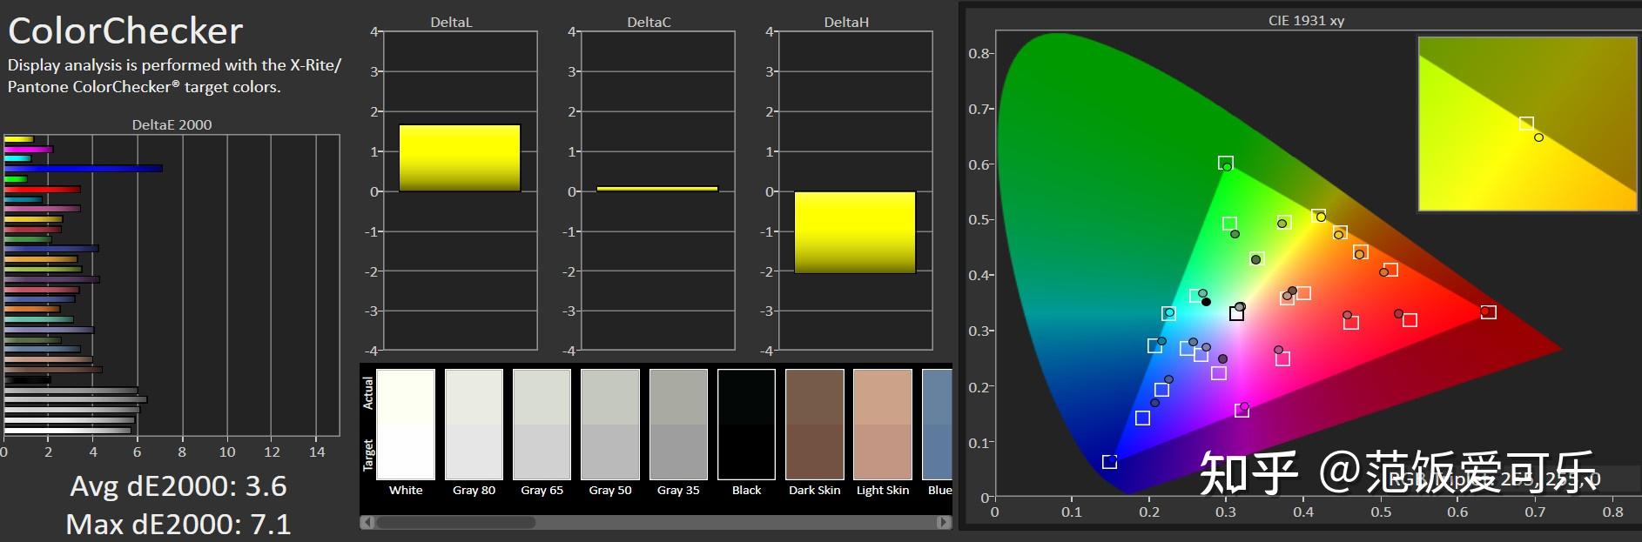
Task: Click the yellow bar in the DeltaL chart
Action: [x=459, y=158]
